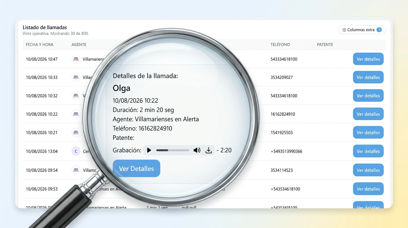The height and width of the screenshot is (228, 408).
Task: Click phone number +5493513990366
Action: pyautogui.click(x=286, y=151)
